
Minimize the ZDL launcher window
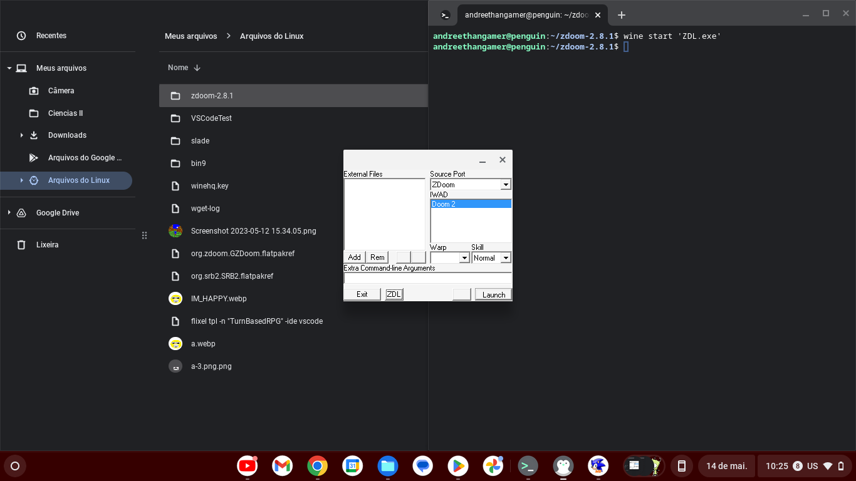(483, 160)
